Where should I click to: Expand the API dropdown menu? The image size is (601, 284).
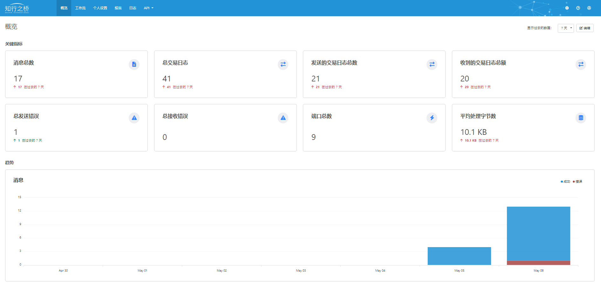click(x=148, y=8)
